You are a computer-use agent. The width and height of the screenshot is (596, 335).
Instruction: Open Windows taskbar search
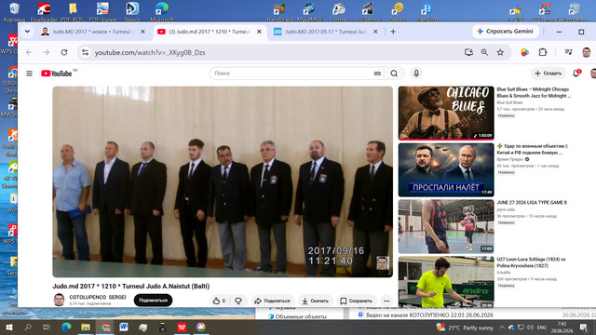pos(28,327)
